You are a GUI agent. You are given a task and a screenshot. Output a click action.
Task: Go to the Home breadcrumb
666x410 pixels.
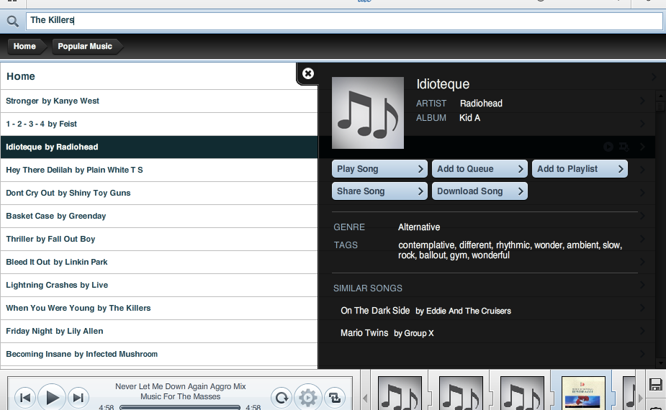pyautogui.click(x=24, y=46)
